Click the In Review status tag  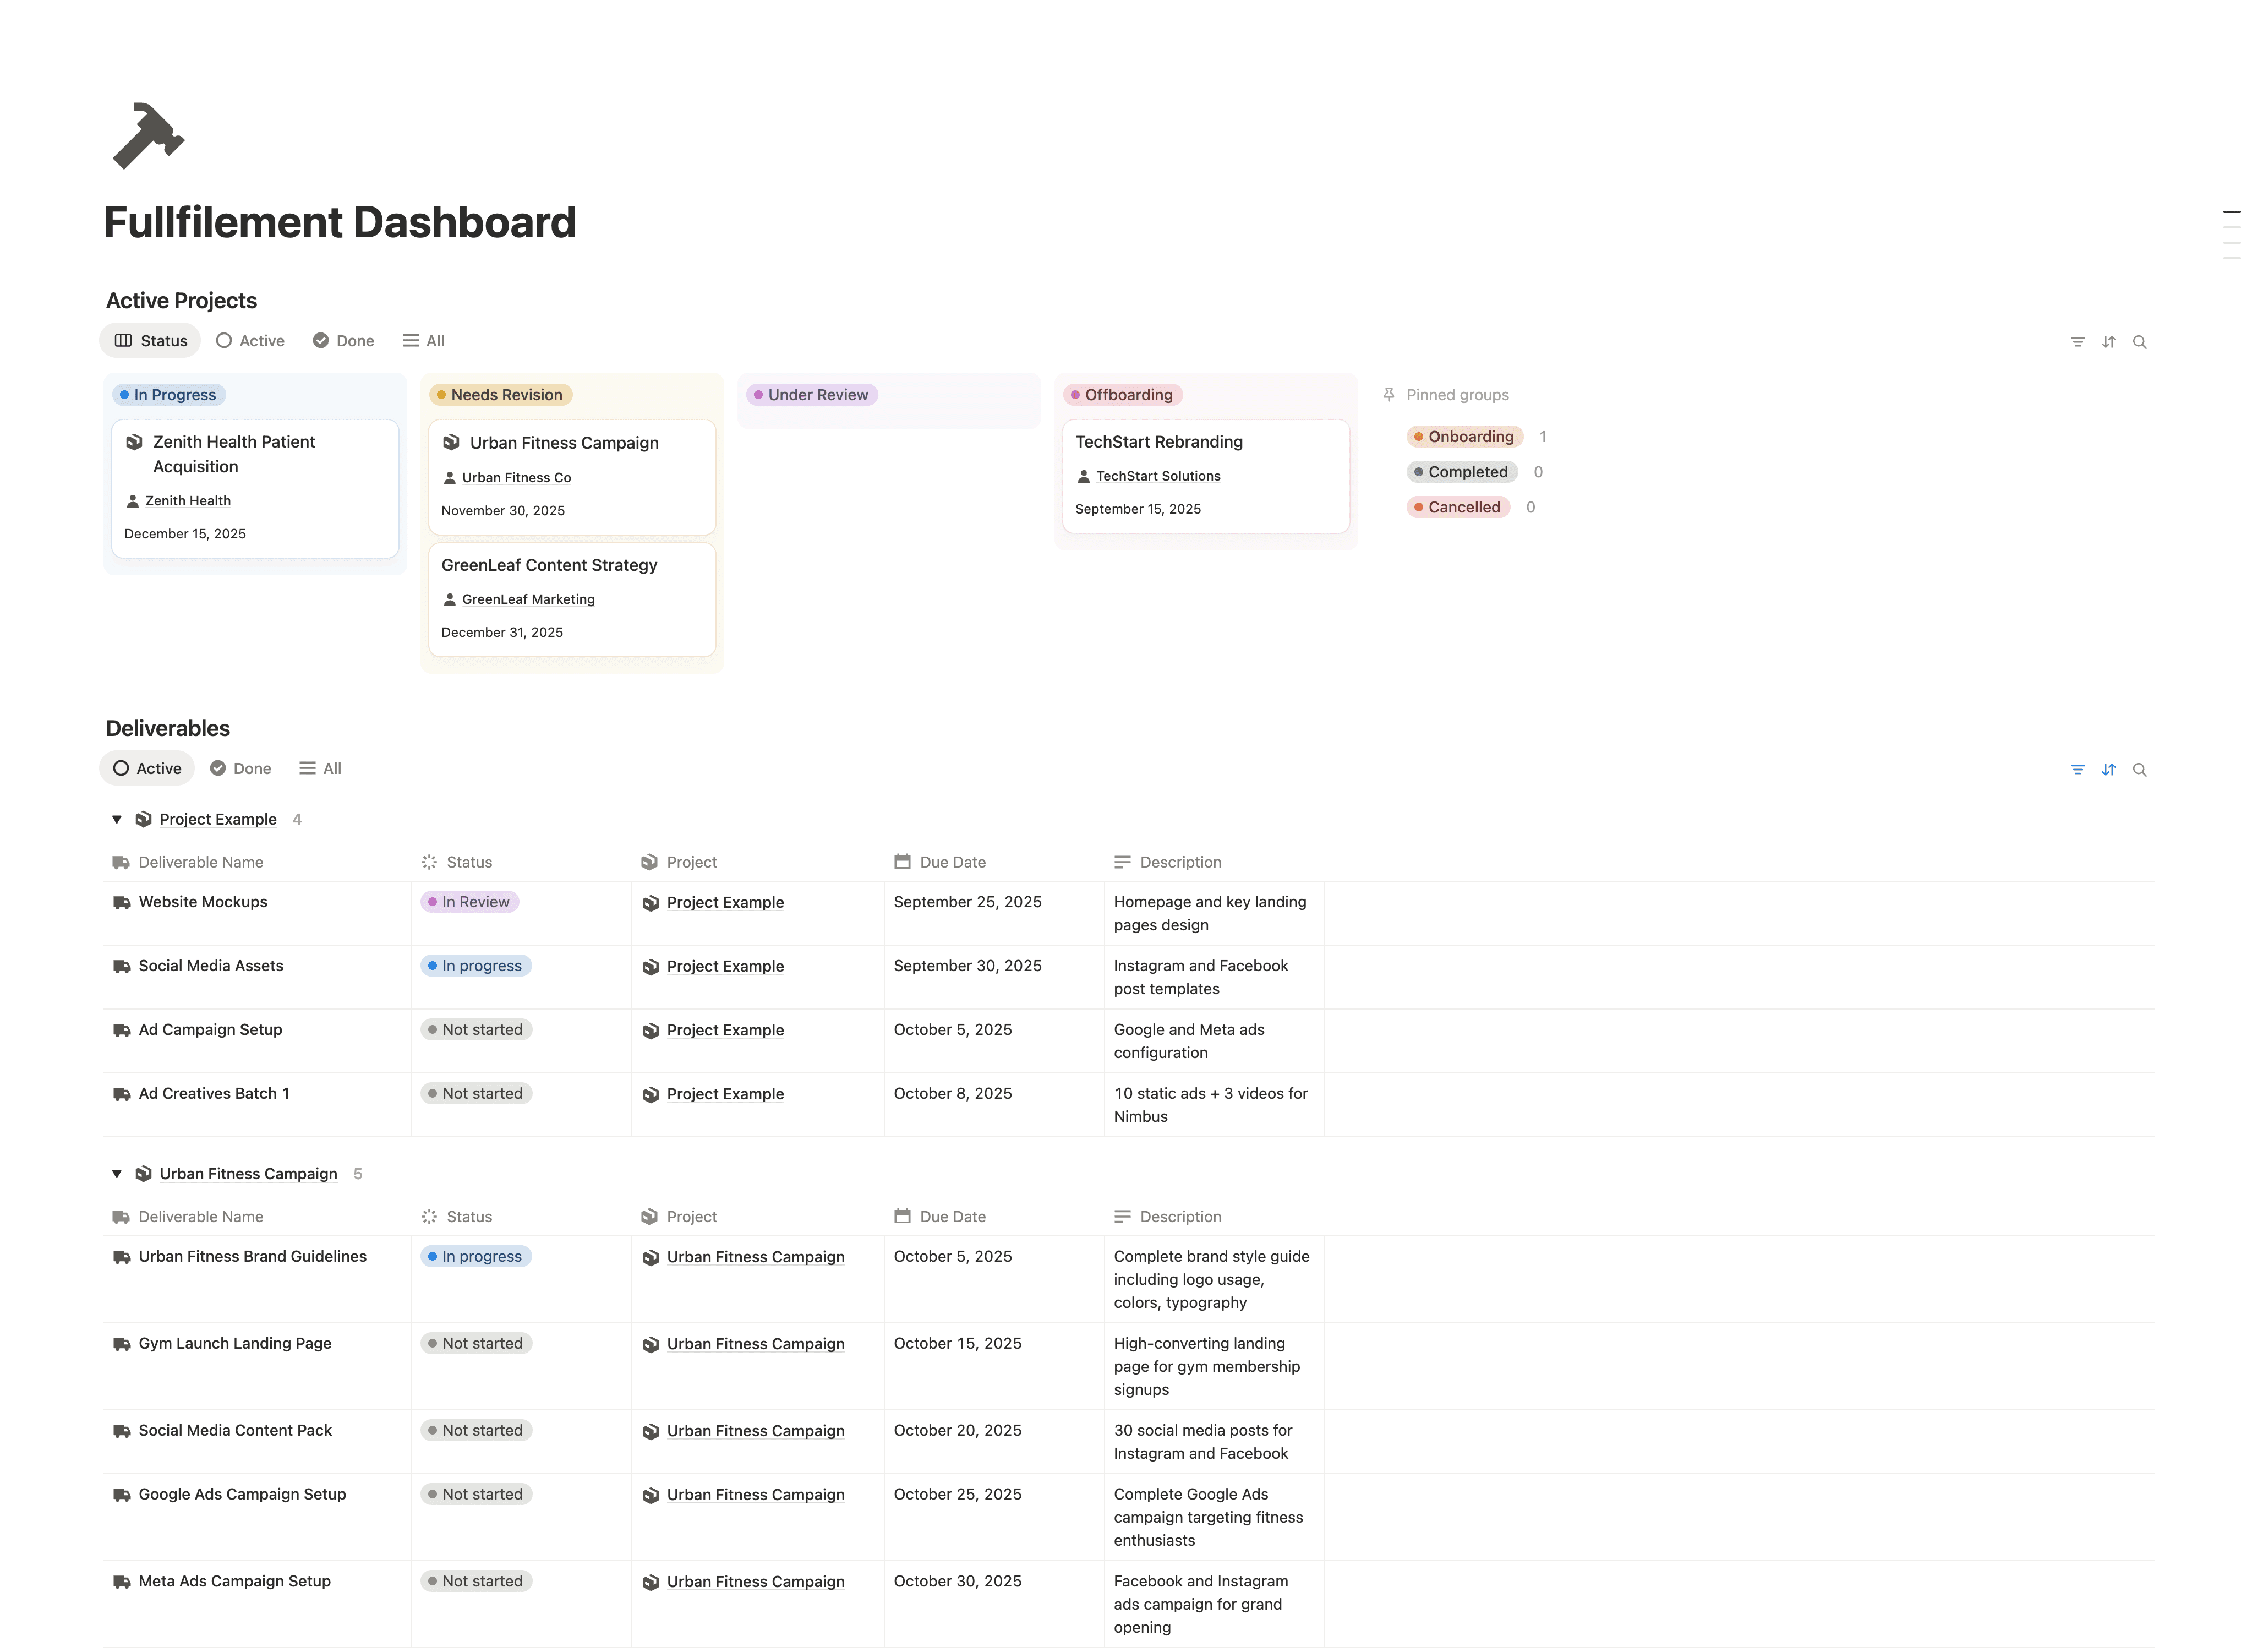click(469, 902)
